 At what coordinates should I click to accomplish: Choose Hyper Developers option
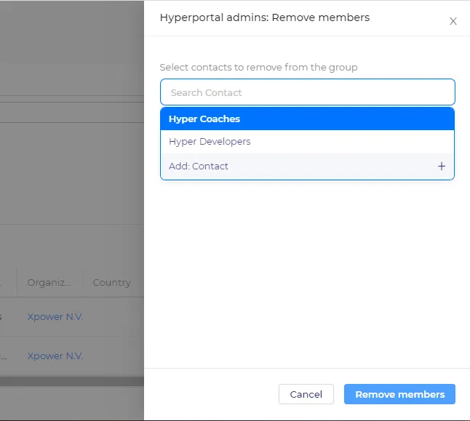point(307,142)
